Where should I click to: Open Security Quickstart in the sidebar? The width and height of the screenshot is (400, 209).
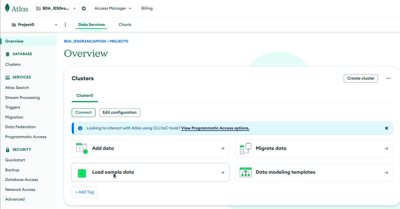(x=15, y=160)
